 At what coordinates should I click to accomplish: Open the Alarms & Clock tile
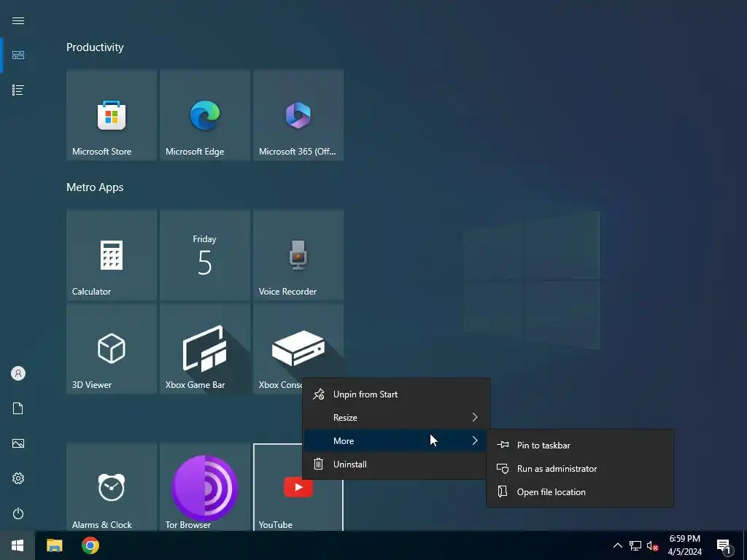click(x=112, y=487)
